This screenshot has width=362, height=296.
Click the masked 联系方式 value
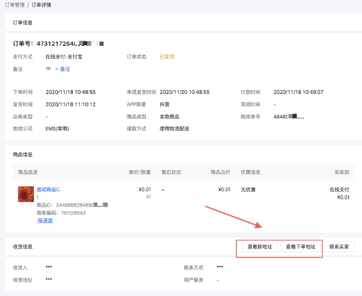coord(220,268)
